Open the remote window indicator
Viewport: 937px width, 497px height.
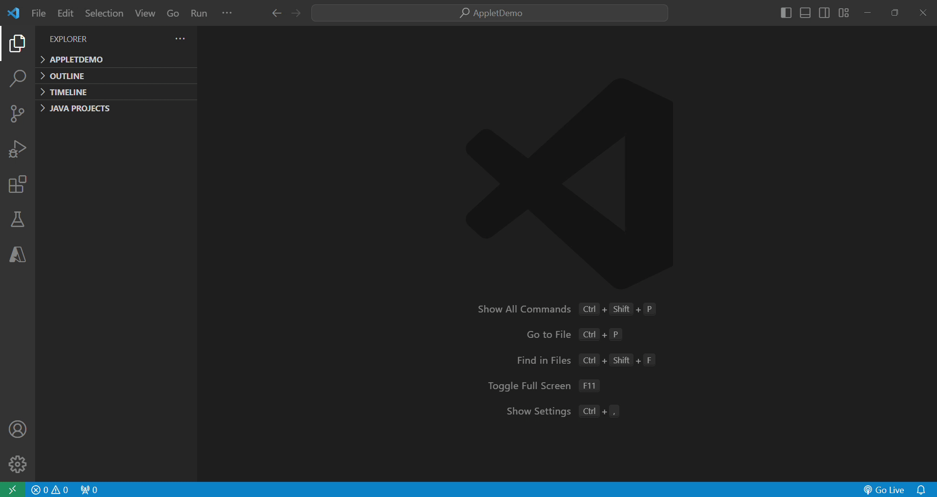coord(13,490)
